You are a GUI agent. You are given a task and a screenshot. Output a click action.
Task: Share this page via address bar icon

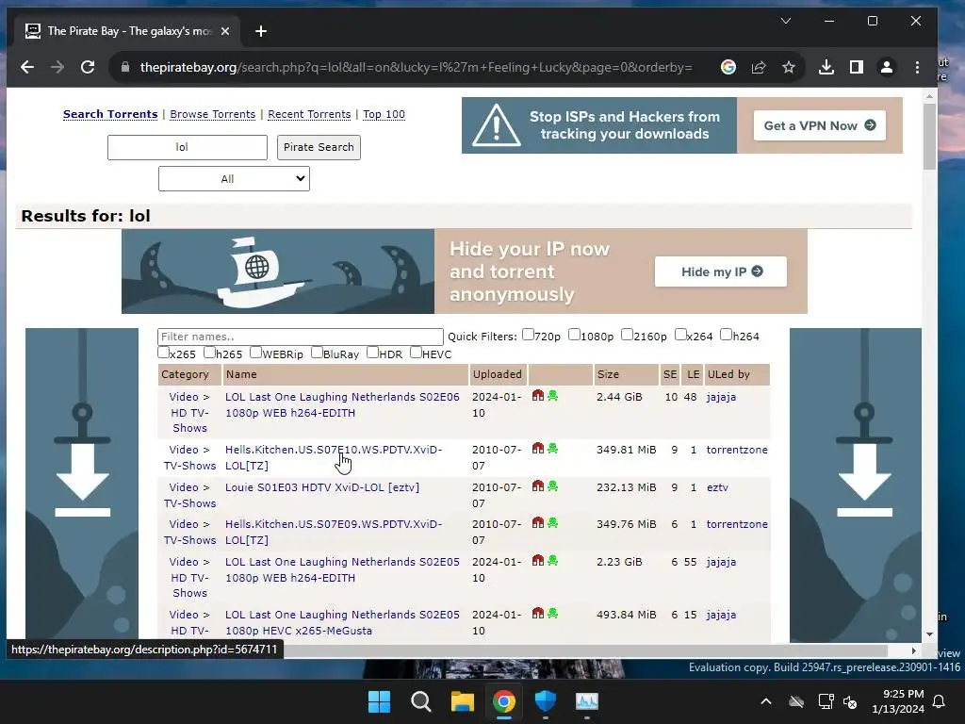pyautogui.click(x=759, y=67)
